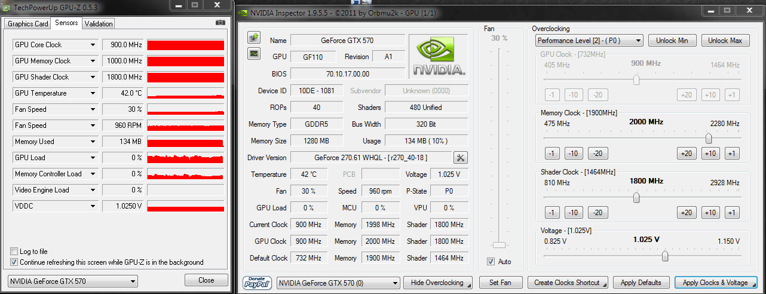Click Hide Overclocking button
Viewport: 766px width, 294px height.
point(438,283)
